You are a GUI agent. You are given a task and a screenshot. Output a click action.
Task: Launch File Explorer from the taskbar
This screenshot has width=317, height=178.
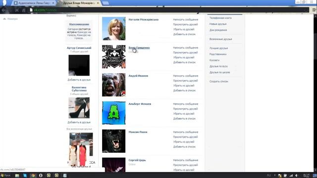pyautogui.click(x=17, y=176)
